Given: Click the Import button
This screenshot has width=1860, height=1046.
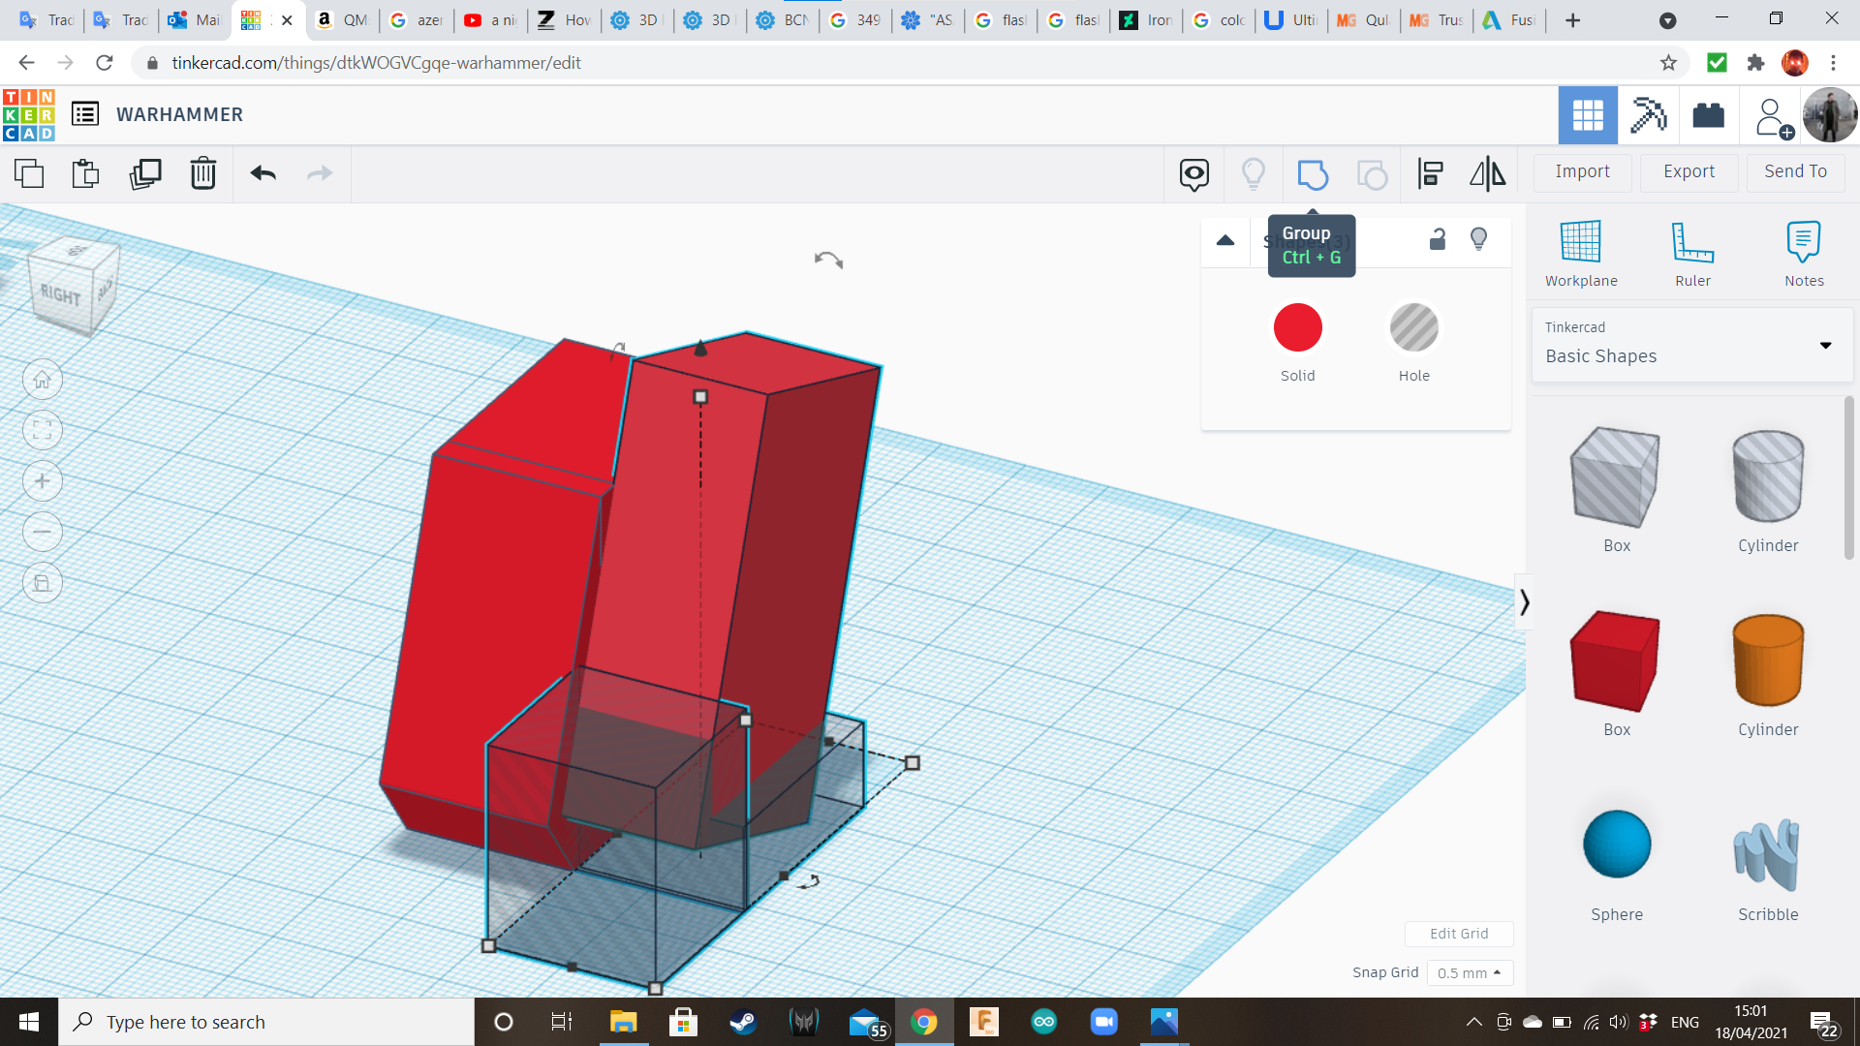Looking at the screenshot, I should tap(1582, 171).
